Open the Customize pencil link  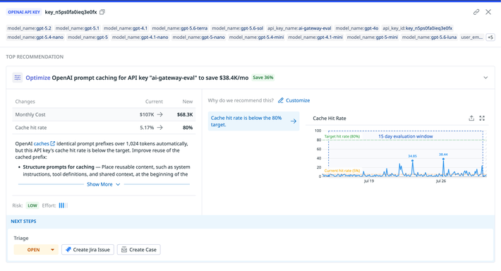coord(294,100)
